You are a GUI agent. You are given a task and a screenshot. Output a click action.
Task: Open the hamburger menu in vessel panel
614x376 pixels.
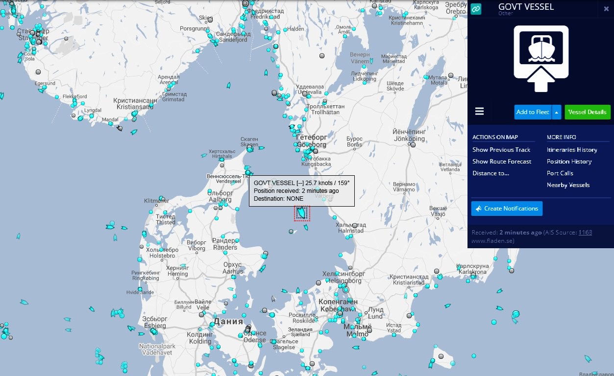(x=479, y=112)
